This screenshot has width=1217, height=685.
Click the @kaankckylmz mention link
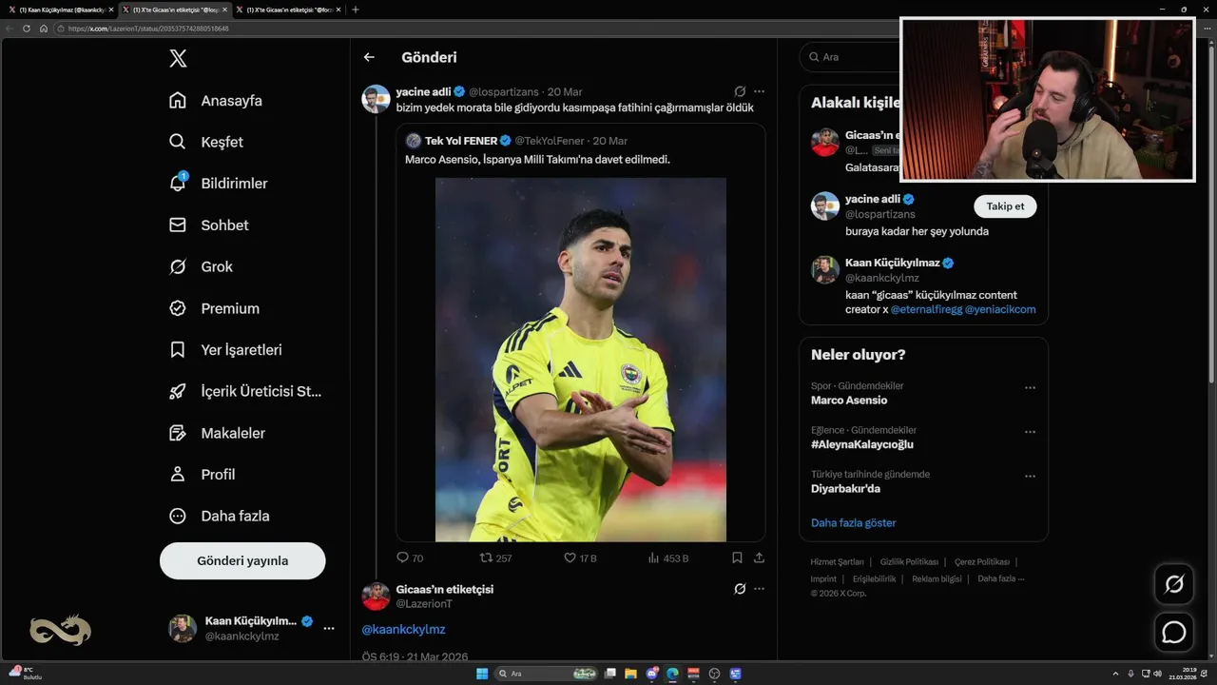point(403,630)
